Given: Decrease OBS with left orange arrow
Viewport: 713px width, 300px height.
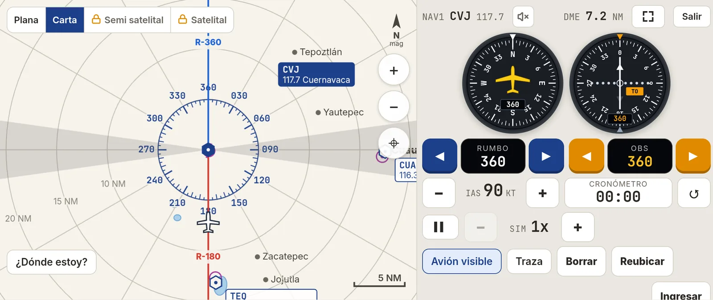Looking at the screenshot, I should 586,156.
